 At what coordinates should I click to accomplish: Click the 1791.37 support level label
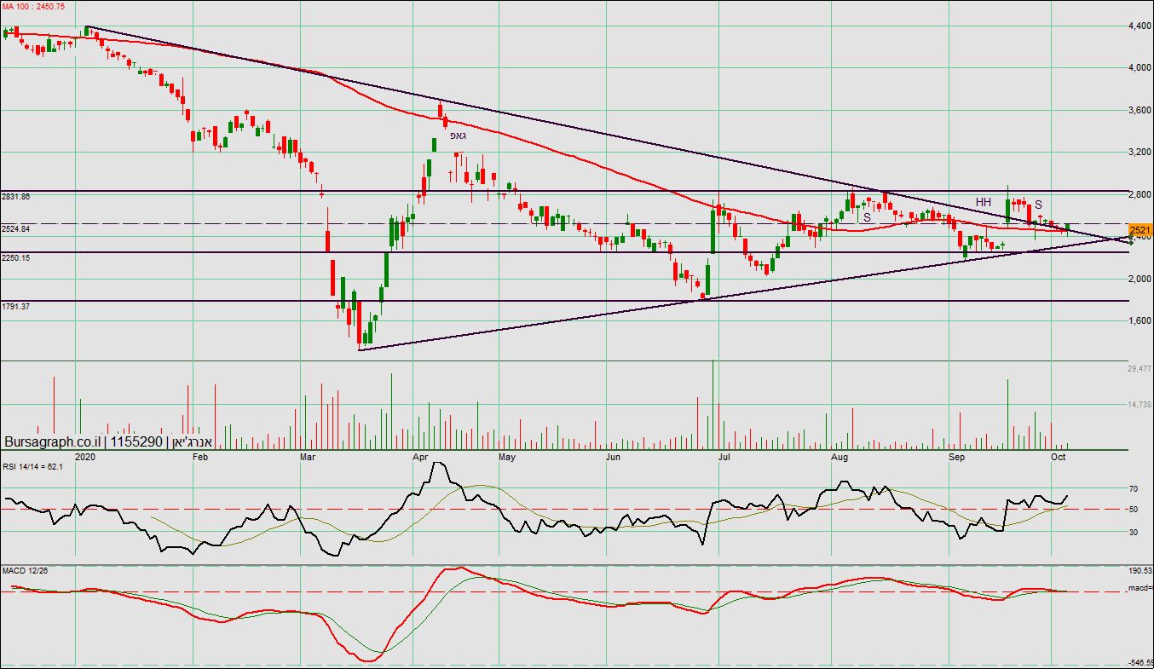[16, 306]
